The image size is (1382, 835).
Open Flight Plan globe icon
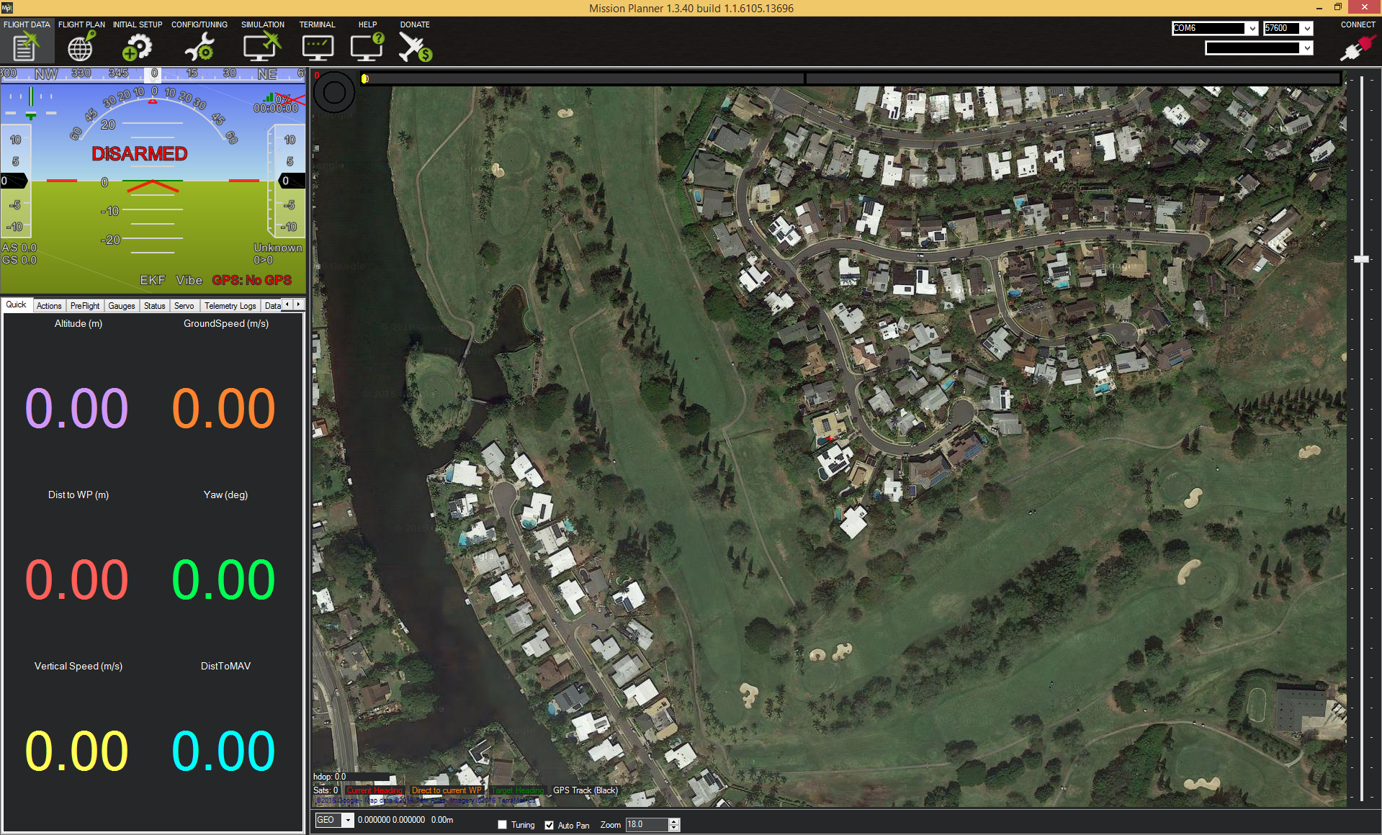click(81, 47)
